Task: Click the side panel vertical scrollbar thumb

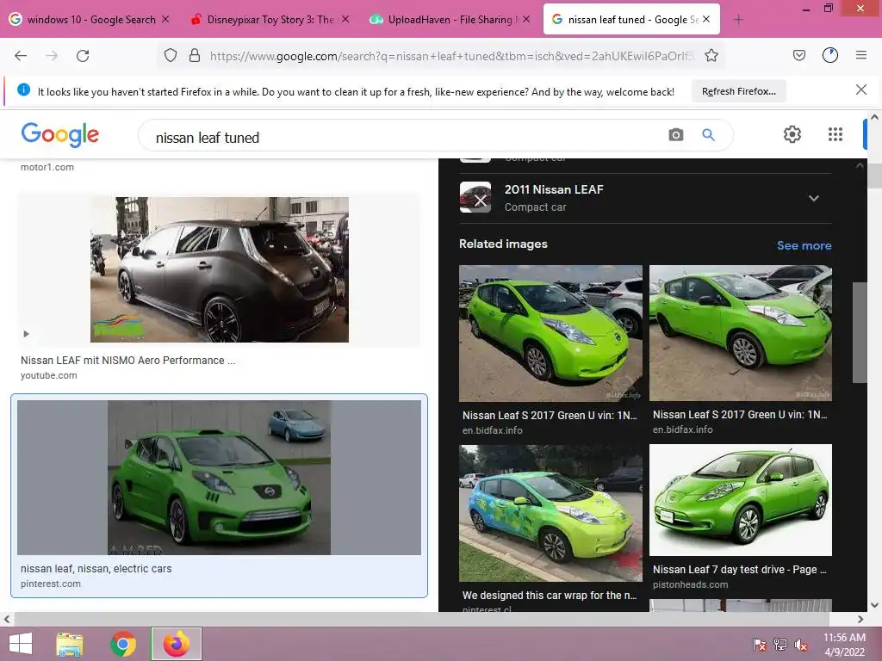Action: [x=860, y=333]
